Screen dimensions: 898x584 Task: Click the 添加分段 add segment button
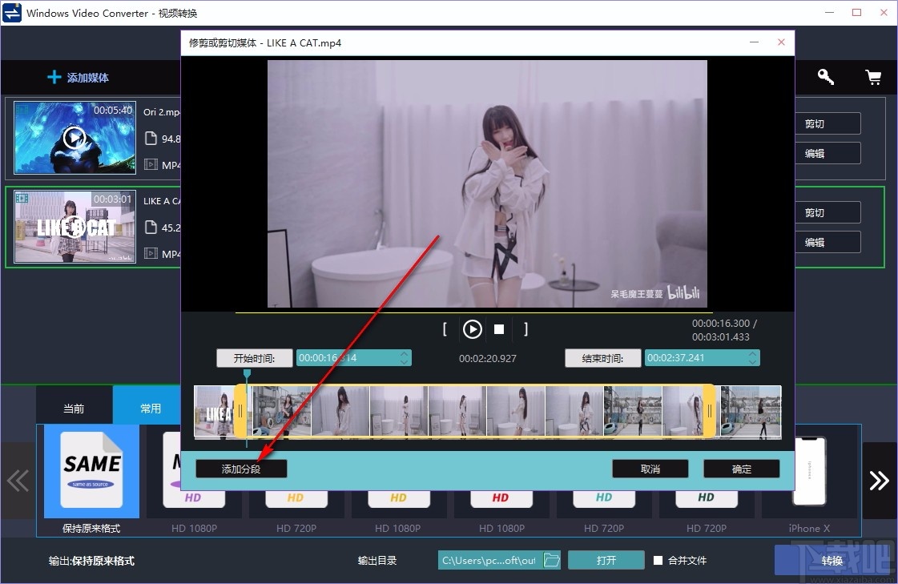point(240,469)
